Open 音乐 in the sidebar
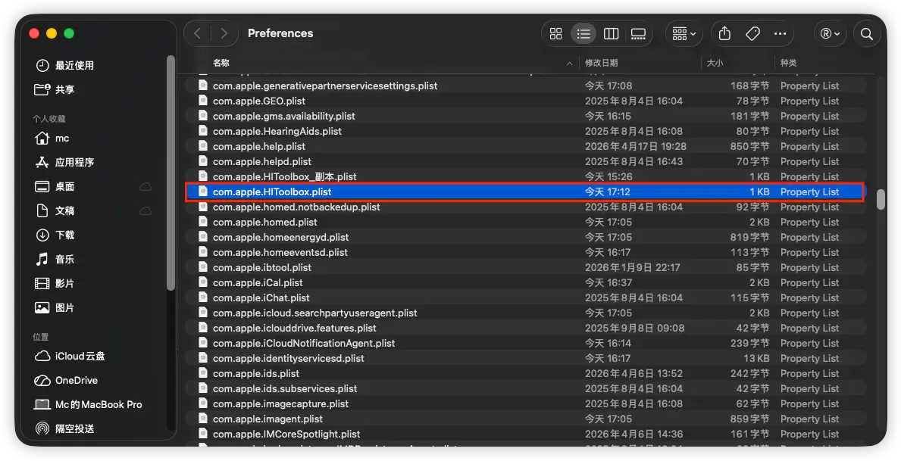901x461 pixels. (x=55, y=259)
